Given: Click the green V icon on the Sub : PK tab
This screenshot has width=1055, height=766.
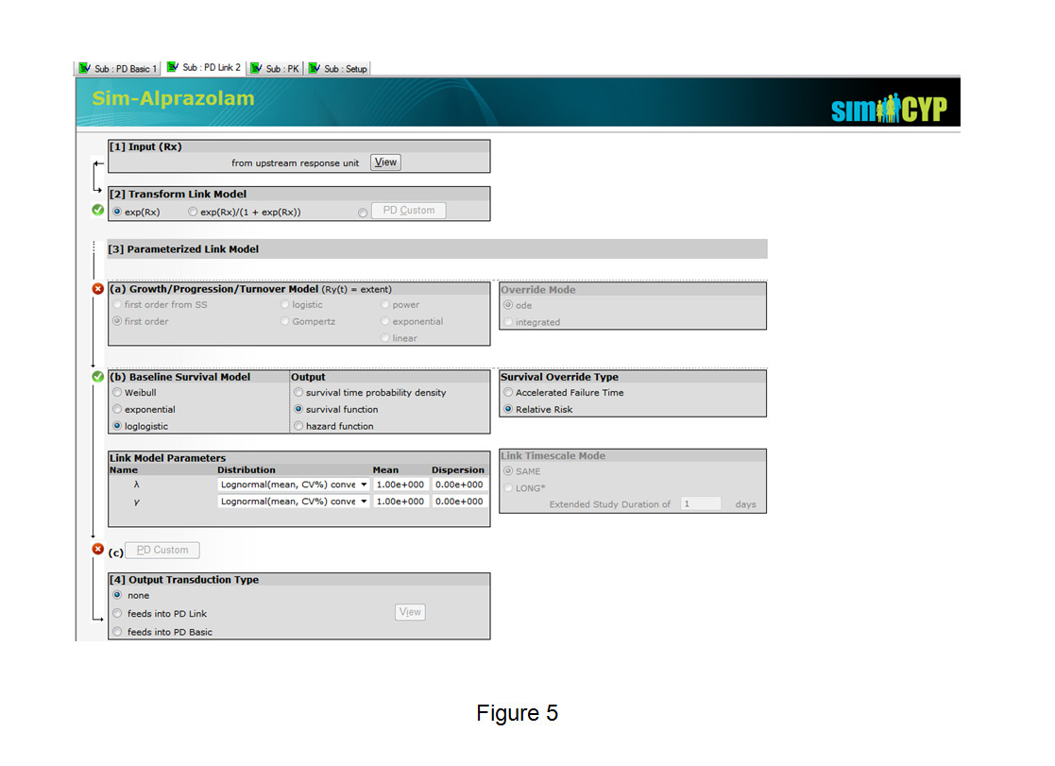Looking at the screenshot, I should pos(255,68).
